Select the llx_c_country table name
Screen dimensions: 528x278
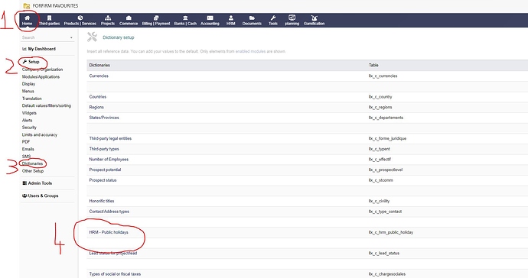380,97
